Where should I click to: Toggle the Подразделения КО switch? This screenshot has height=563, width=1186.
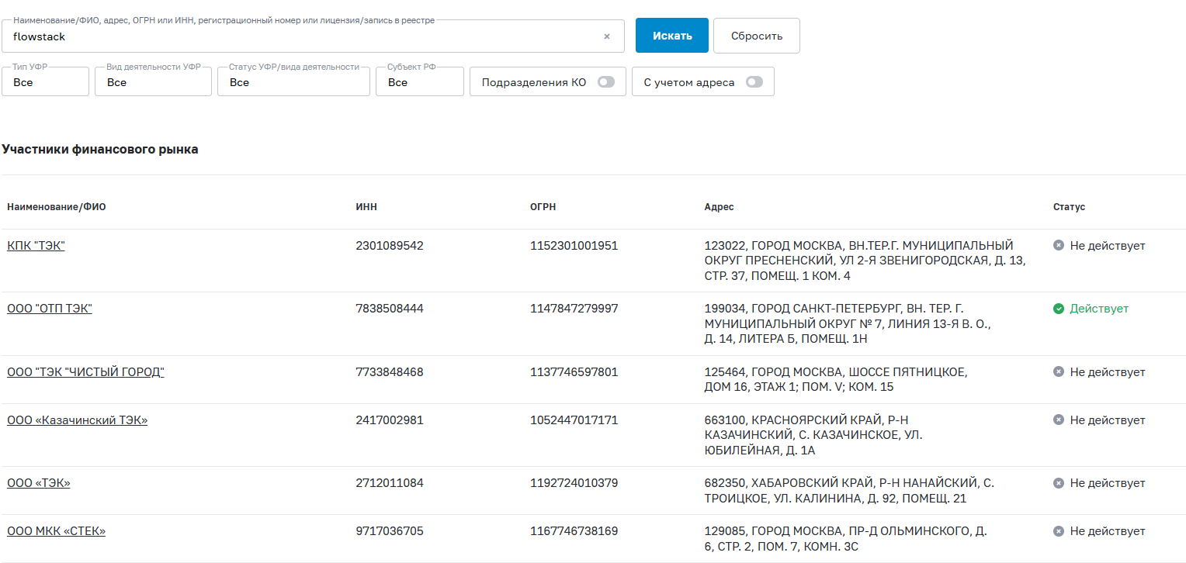click(605, 82)
